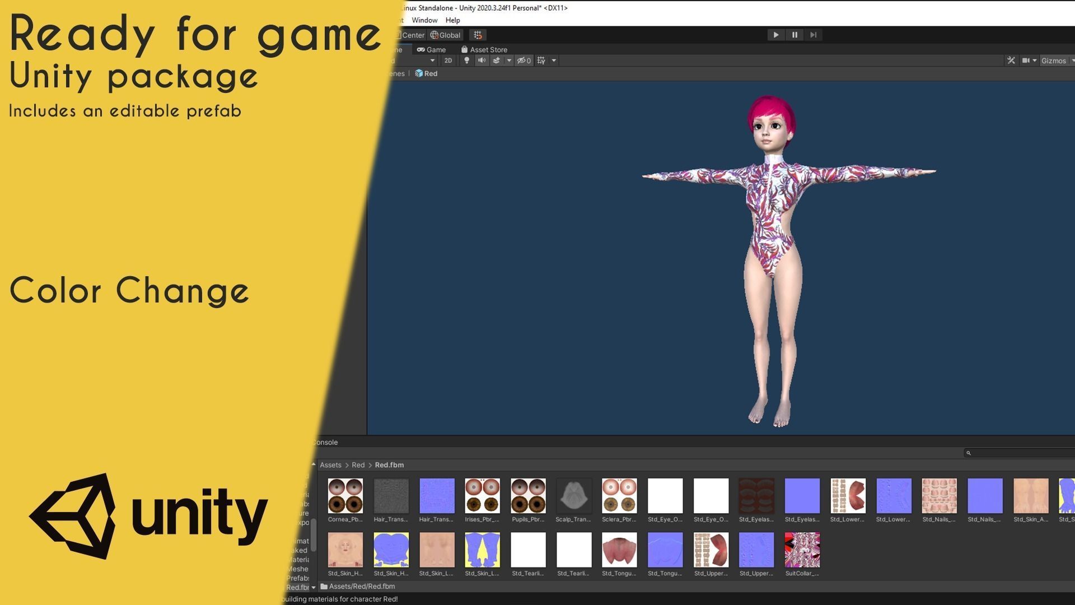Select Std_Nails diffuse texture
The width and height of the screenshot is (1075, 605).
(x=939, y=500)
